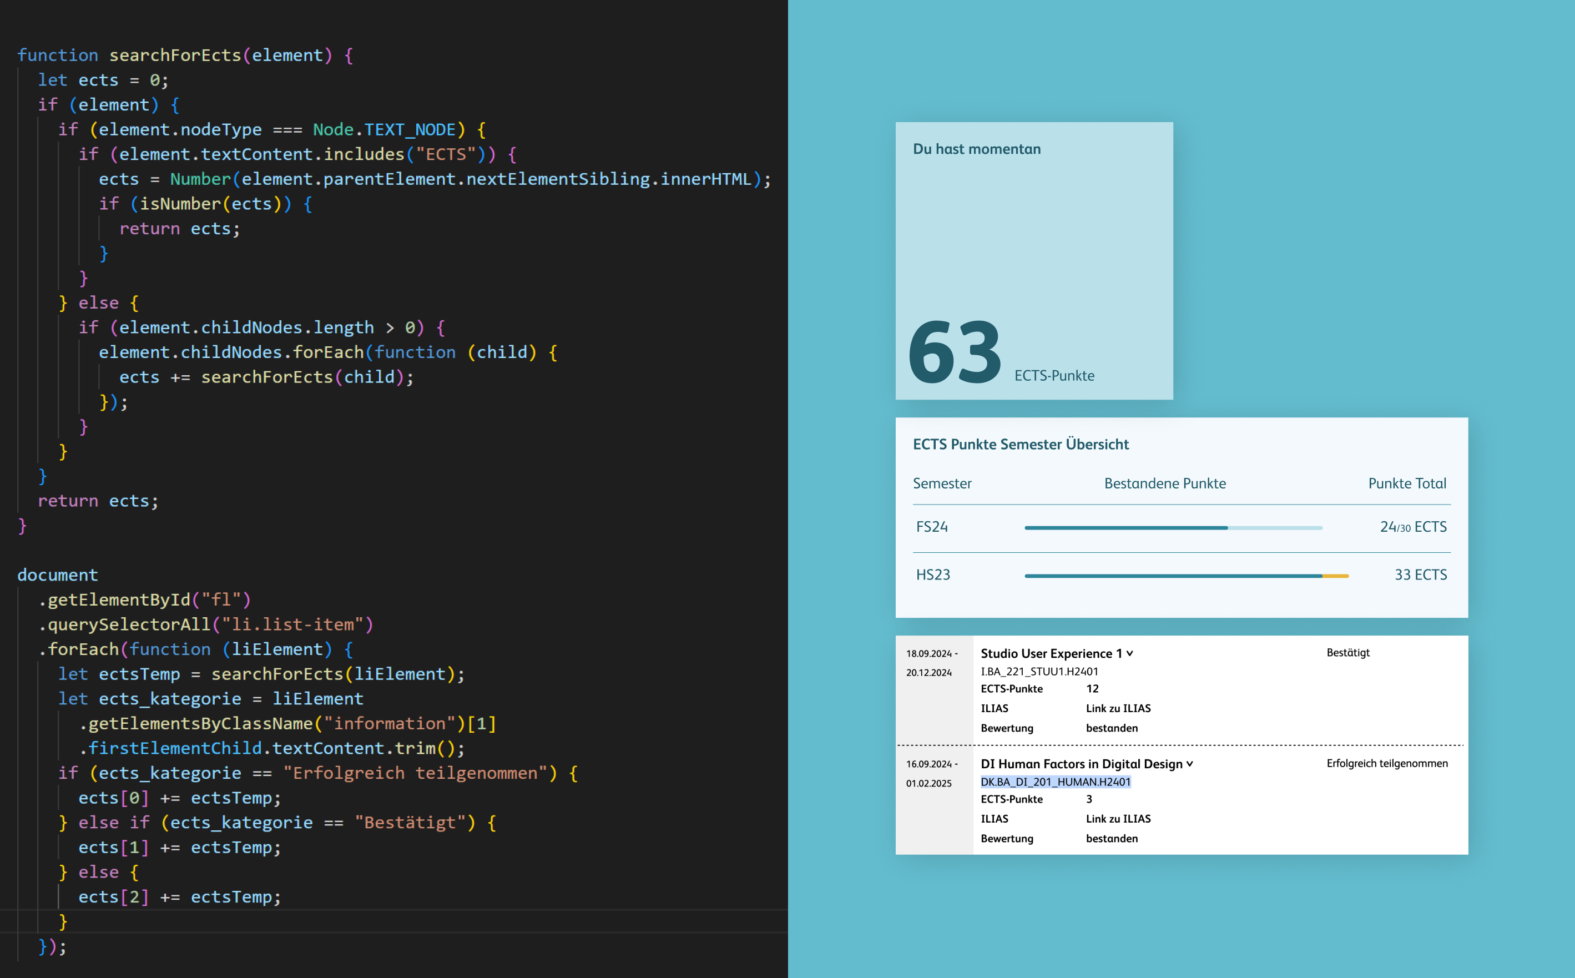Click the 'document' keyword line
The image size is (1575, 978).
pyautogui.click(x=58, y=575)
